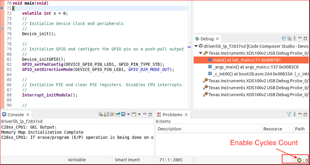Click Collapse All in Debug view
The height and width of the screenshot is (165, 310).
(x=284, y=38)
